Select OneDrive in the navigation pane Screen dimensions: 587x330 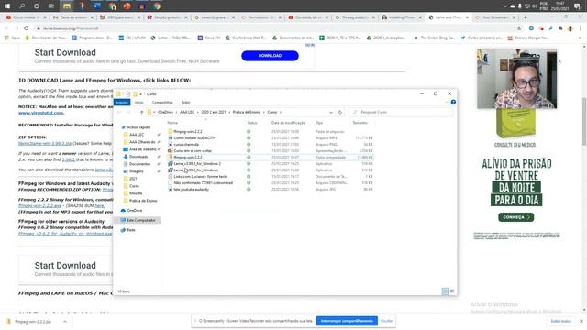135,211
